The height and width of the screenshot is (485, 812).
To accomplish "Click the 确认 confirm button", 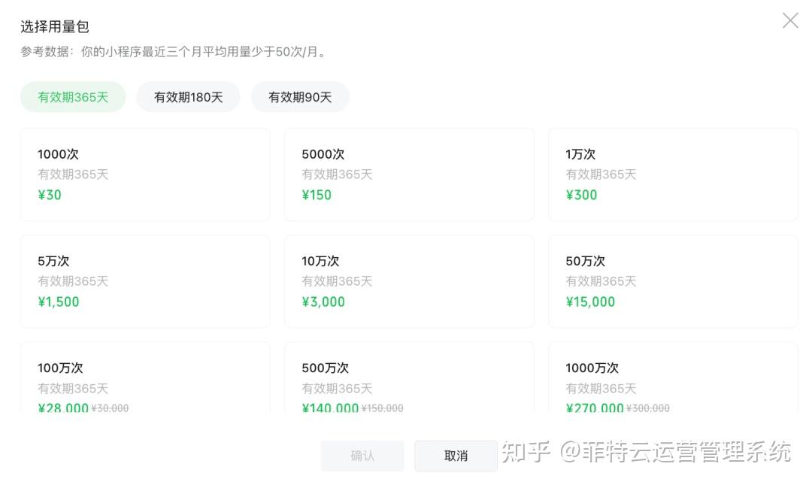I will 362,456.
